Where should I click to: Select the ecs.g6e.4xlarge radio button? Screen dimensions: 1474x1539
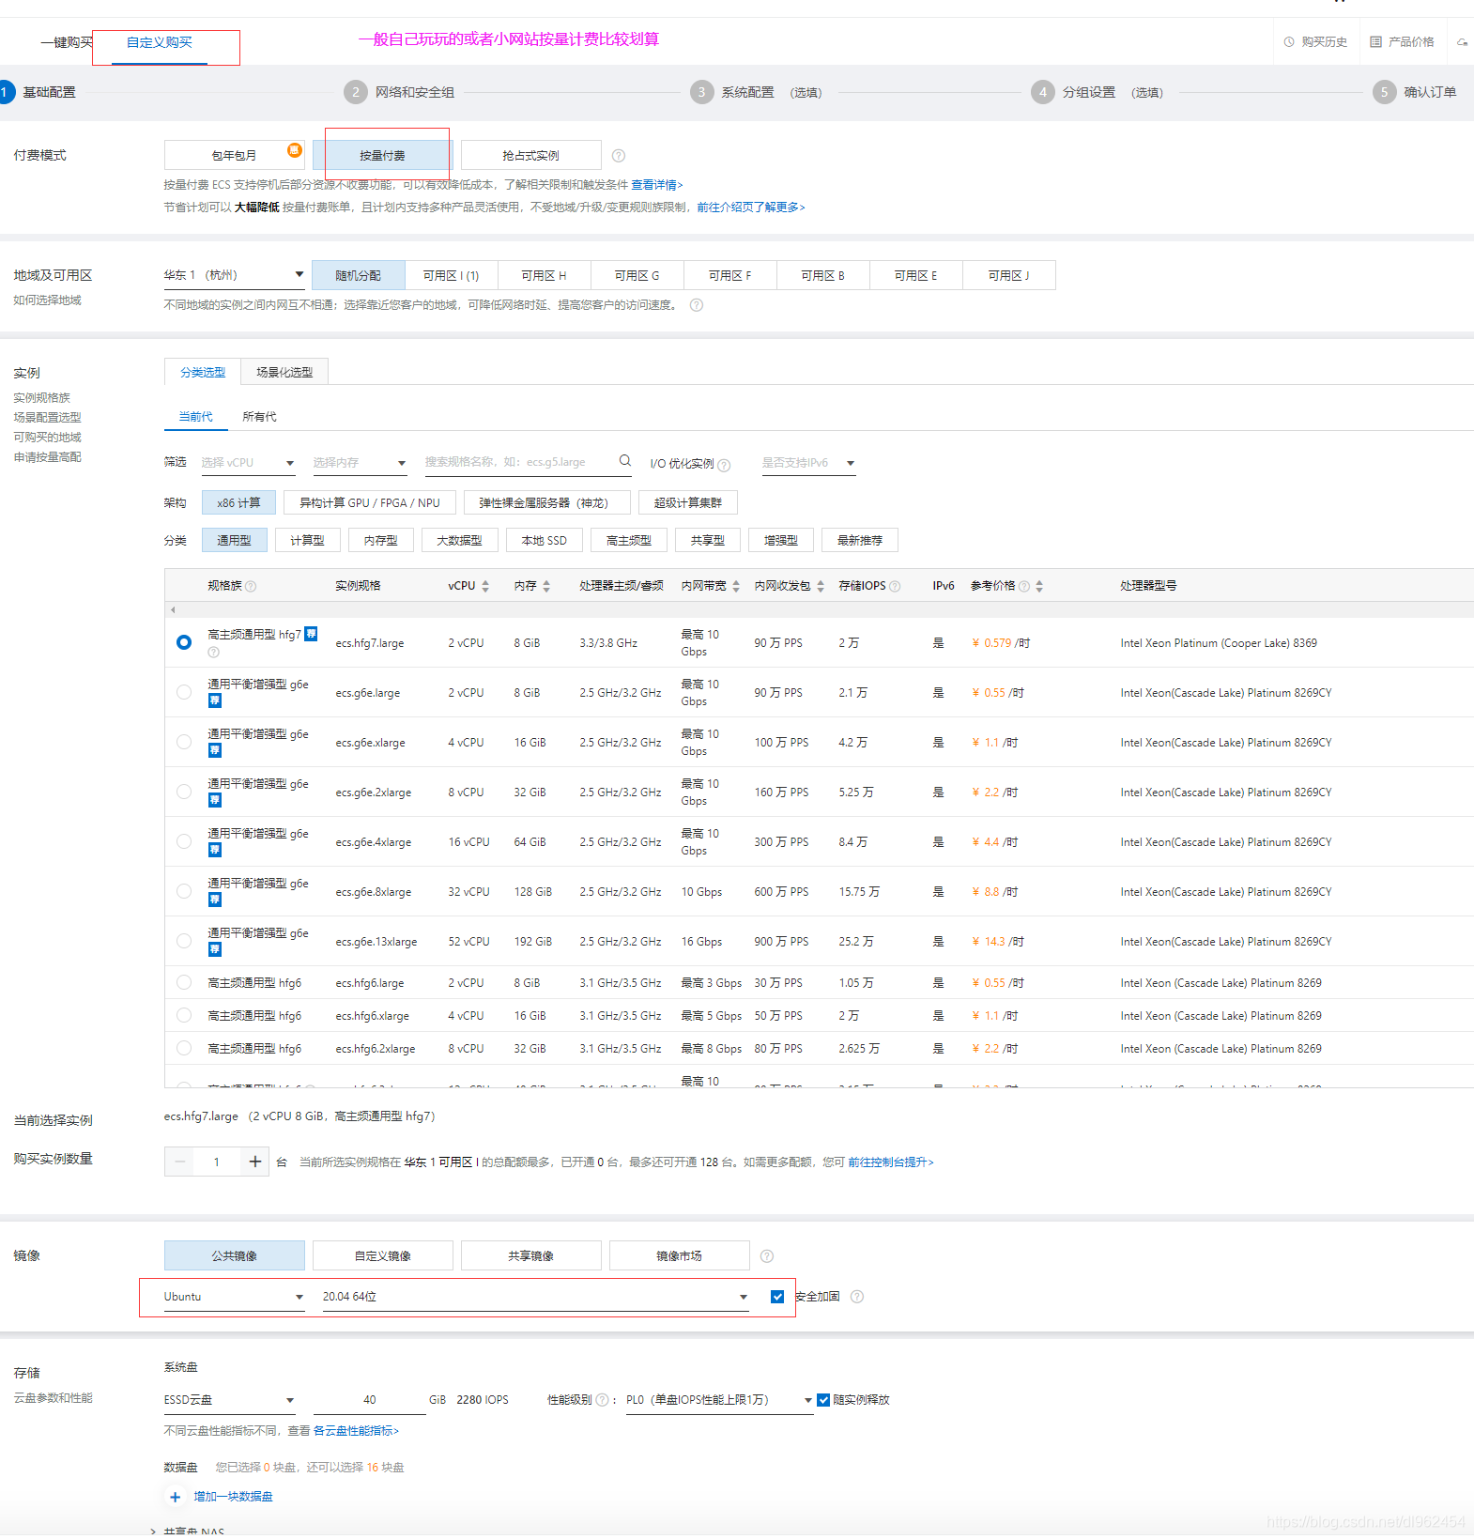click(x=184, y=841)
